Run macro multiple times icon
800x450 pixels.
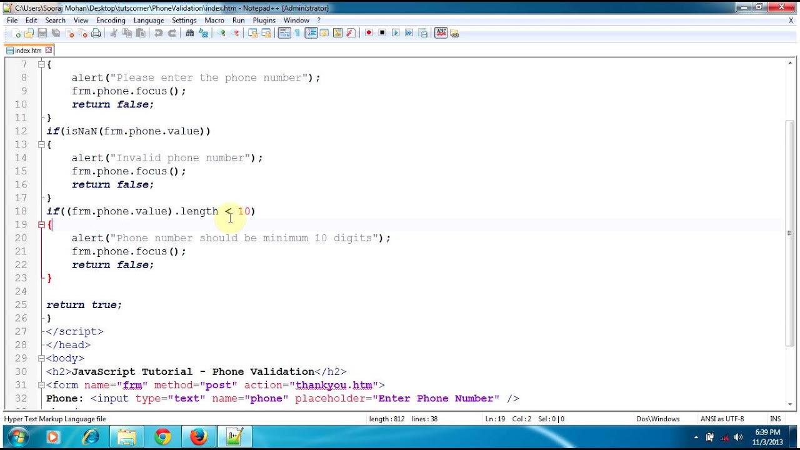pos(409,32)
